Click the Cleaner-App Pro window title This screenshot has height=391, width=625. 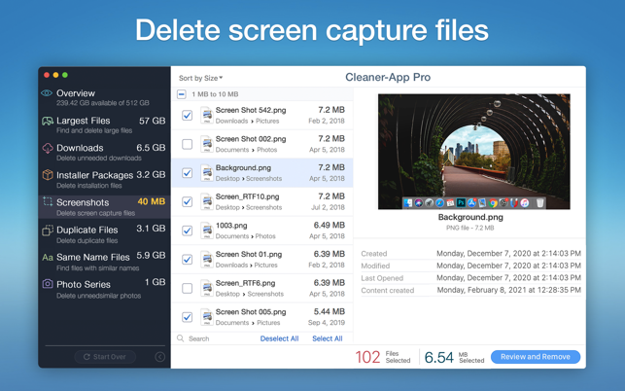tap(388, 77)
